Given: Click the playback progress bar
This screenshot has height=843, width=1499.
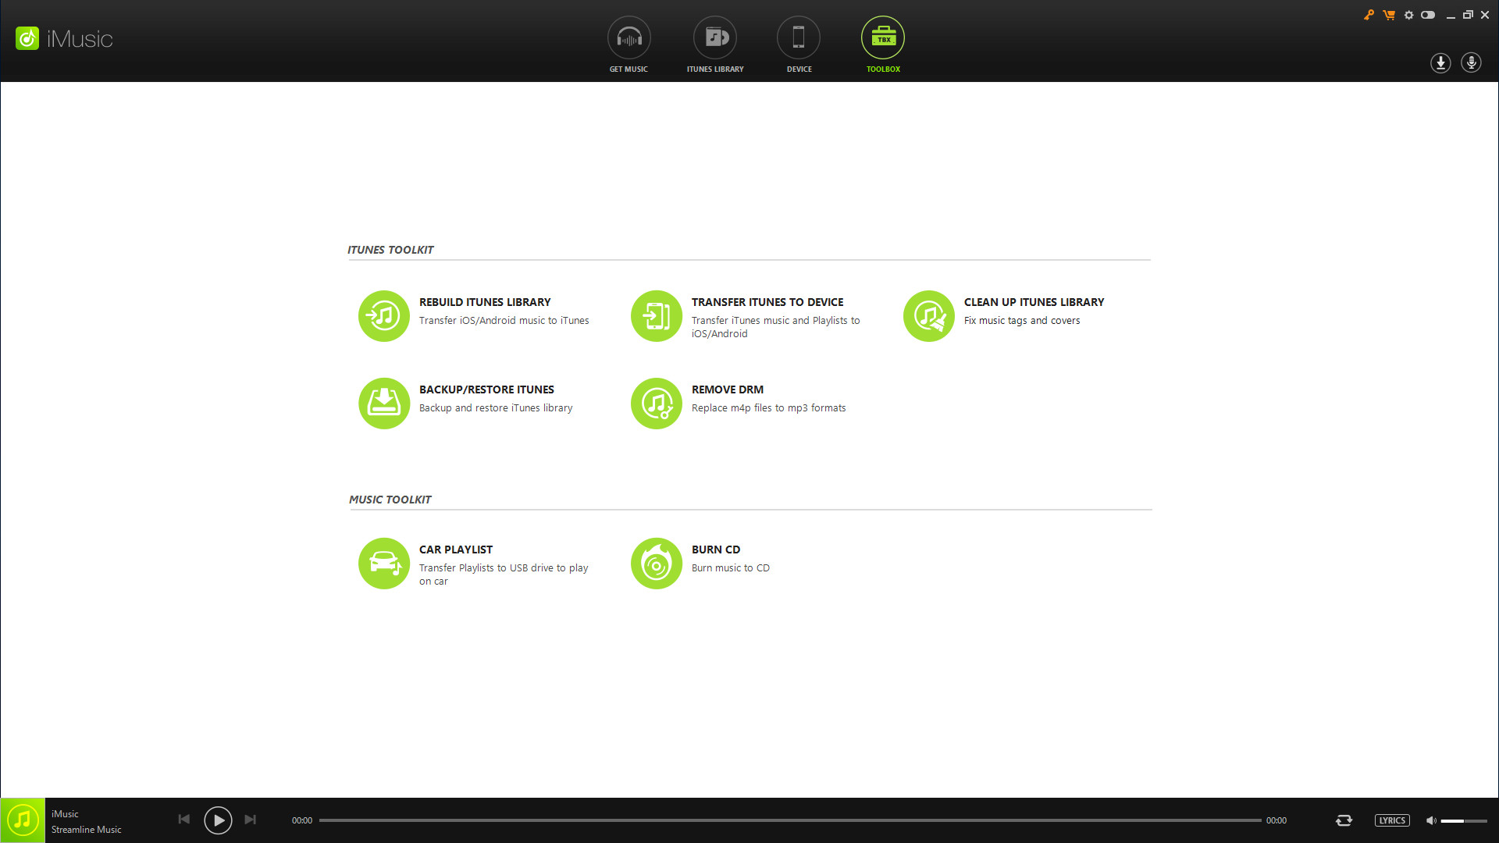Looking at the screenshot, I should pos(789,820).
